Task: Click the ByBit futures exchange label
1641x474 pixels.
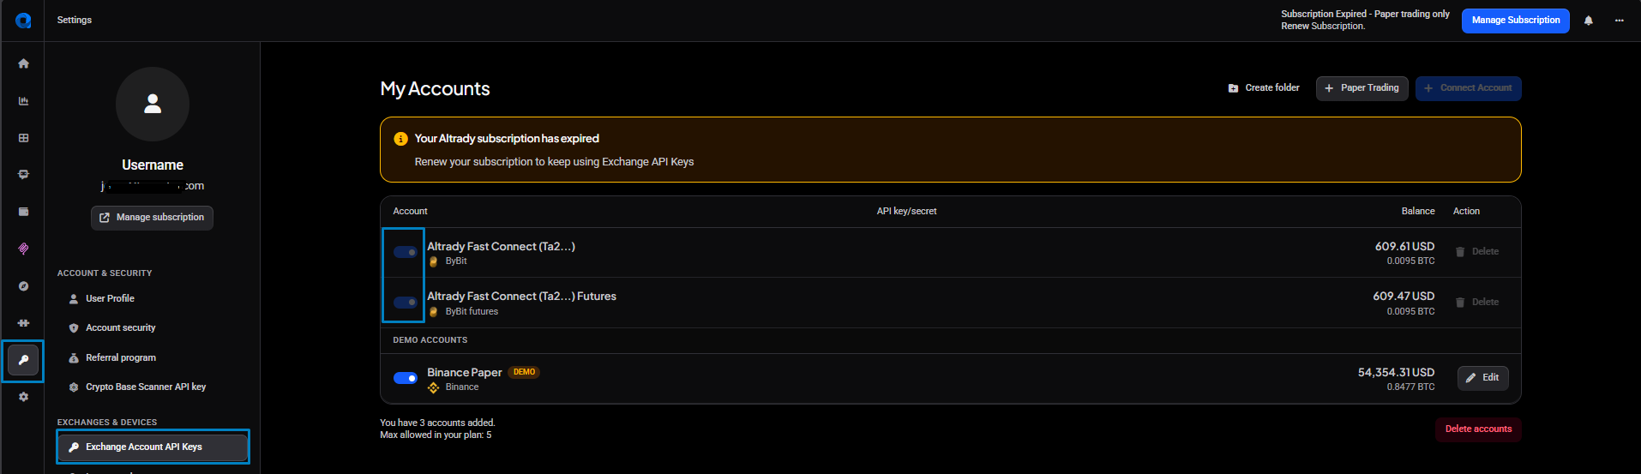Action: coord(472,312)
